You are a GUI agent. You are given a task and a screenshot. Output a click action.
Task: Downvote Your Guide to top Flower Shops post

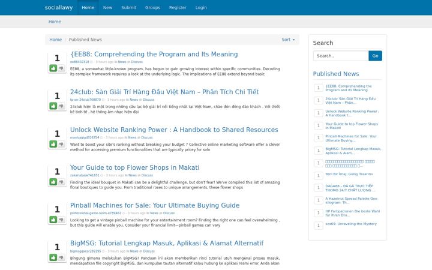coord(61,182)
